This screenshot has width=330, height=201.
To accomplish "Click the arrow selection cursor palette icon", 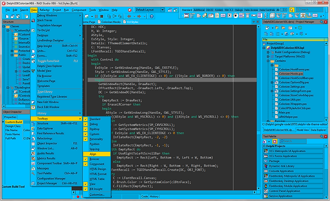I will tap(291, 10).
